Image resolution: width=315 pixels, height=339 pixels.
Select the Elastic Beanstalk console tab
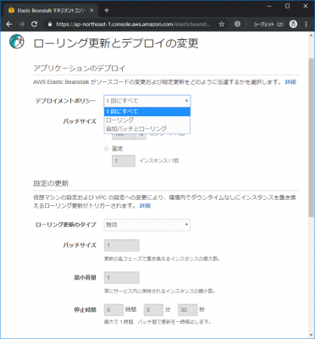tap(51, 10)
